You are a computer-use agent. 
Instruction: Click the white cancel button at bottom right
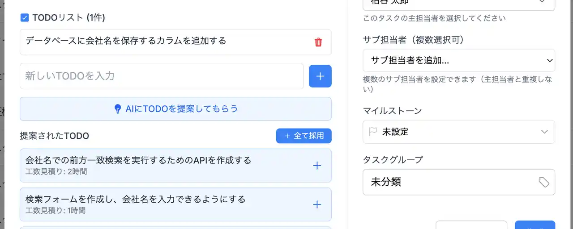point(471,225)
